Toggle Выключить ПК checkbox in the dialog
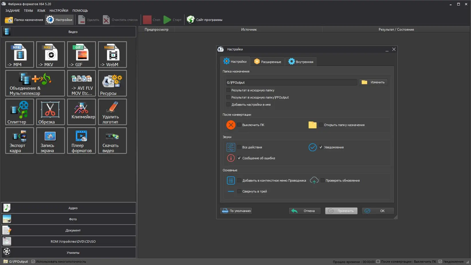Image resolution: width=471 pixels, height=265 pixels. 239,125
